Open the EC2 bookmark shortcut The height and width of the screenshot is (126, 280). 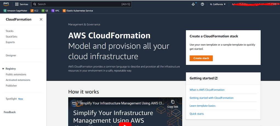click(x=34, y=11)
